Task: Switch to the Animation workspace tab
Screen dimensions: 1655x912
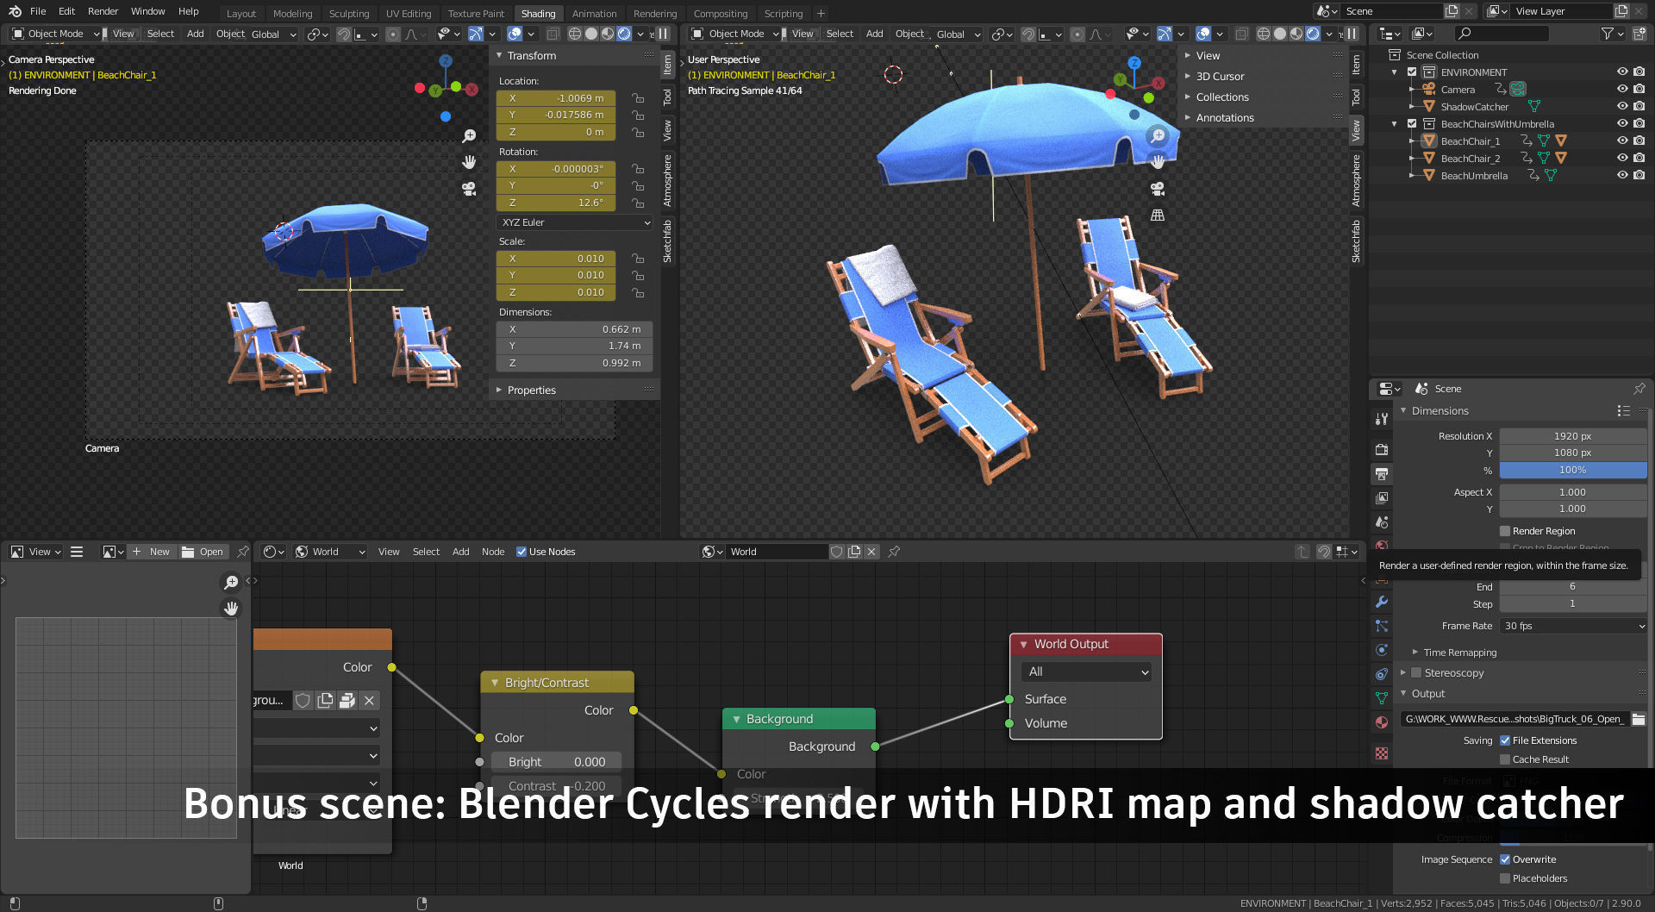Action: pyautogui.click(x=595, y=14)
